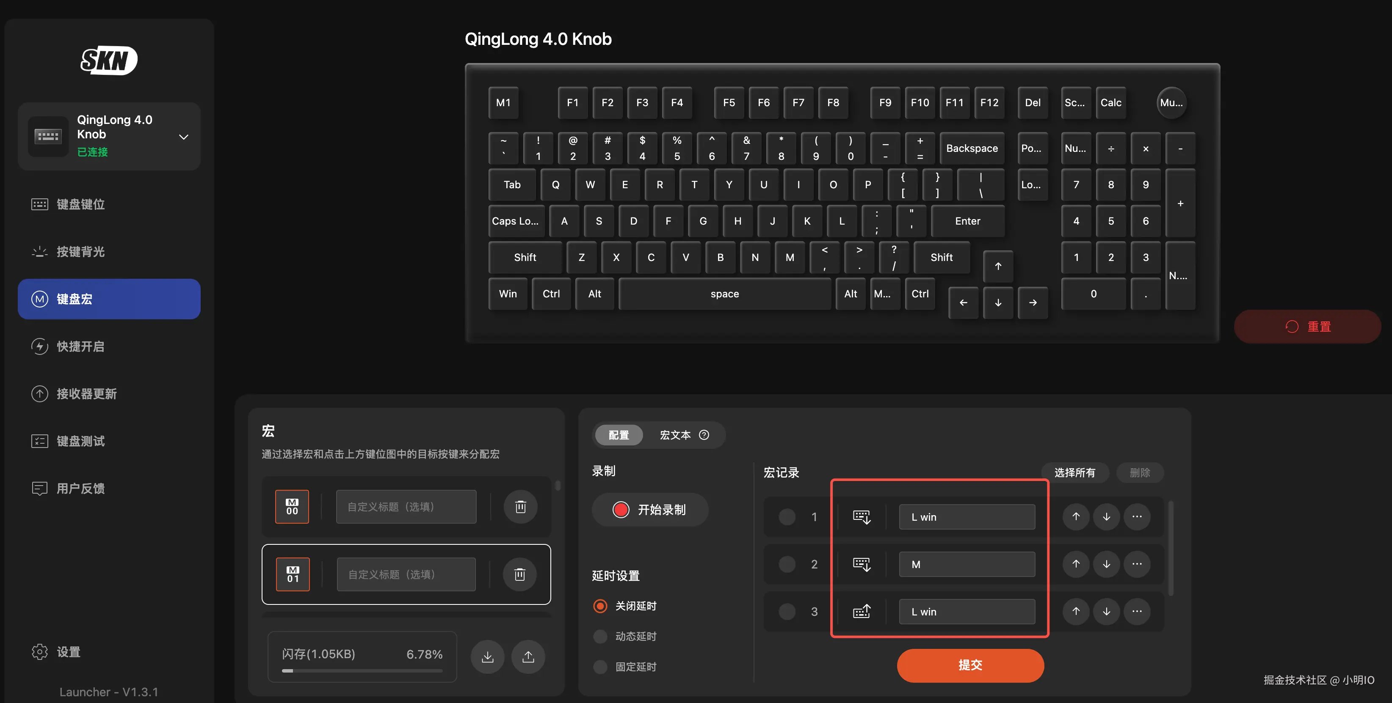This screenshot has width=1392, height=703.
Task: Click the help icon beside 宏文本
Action: [704, 435]
